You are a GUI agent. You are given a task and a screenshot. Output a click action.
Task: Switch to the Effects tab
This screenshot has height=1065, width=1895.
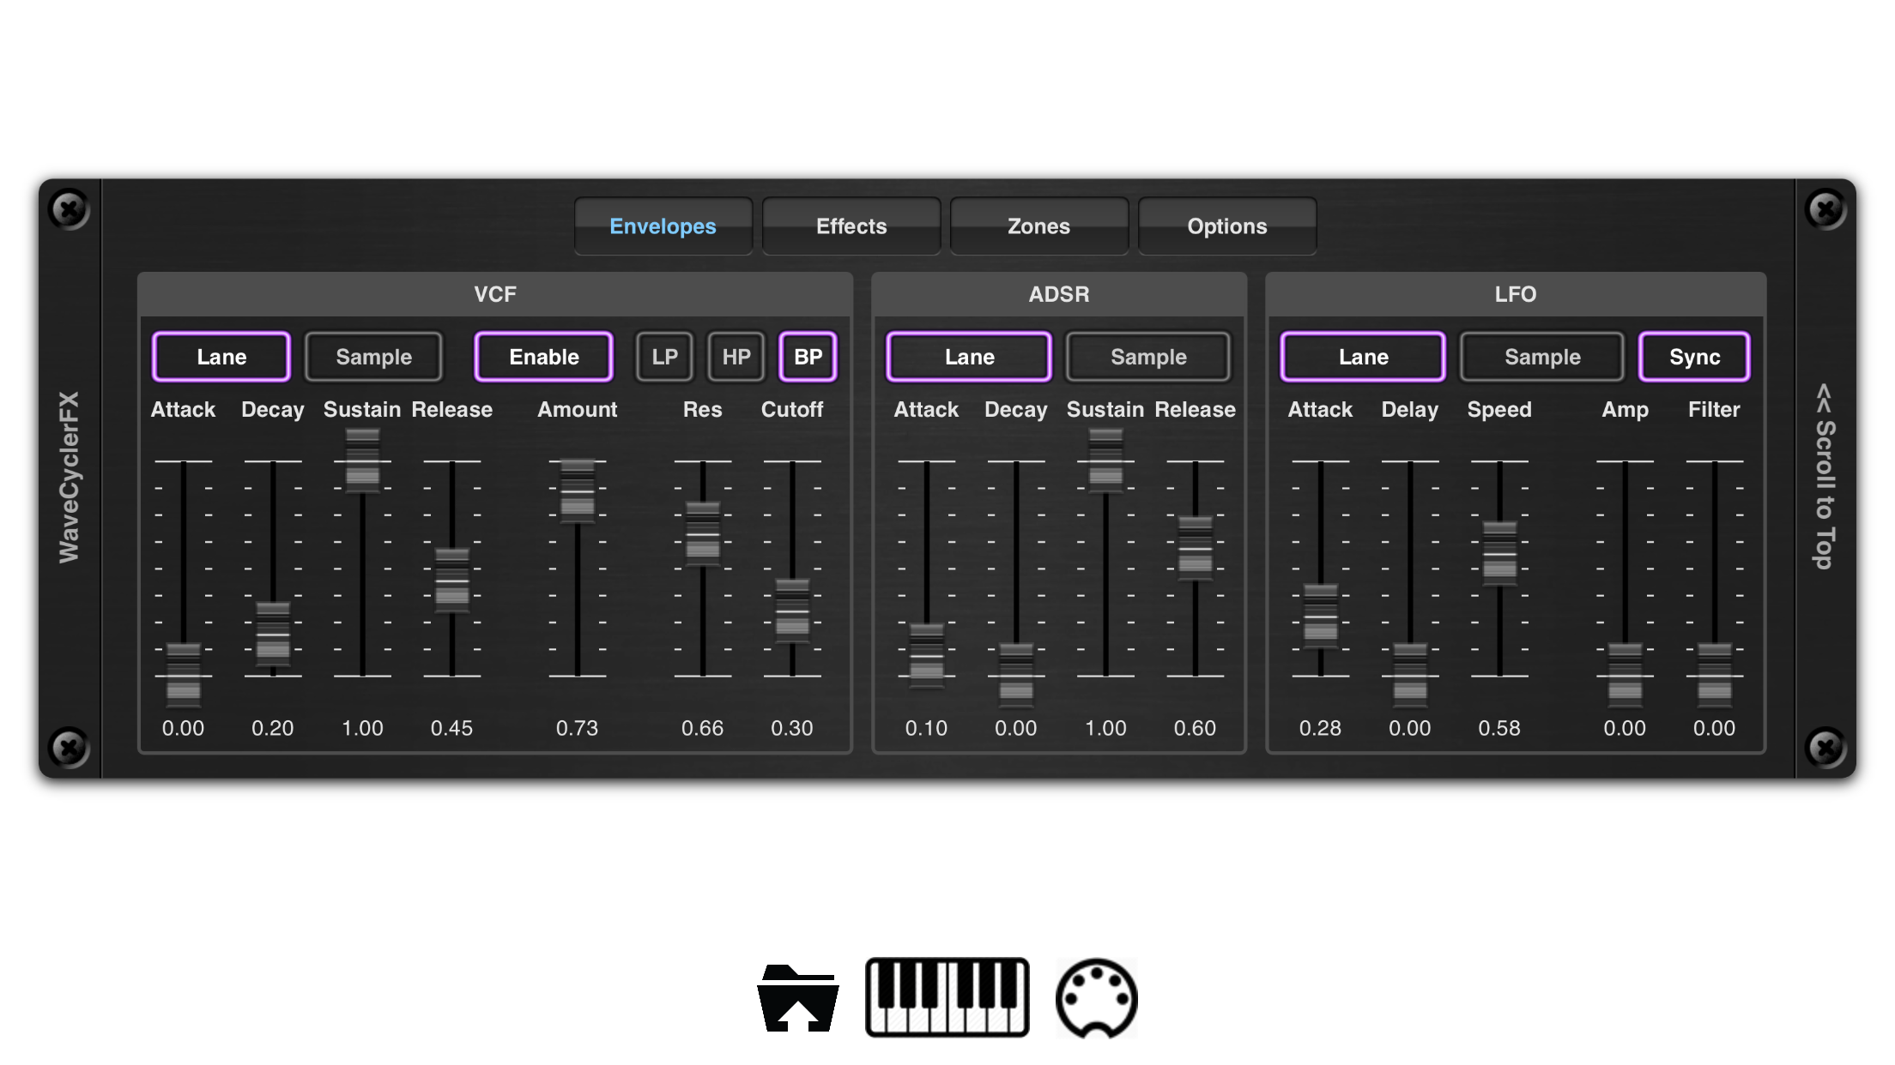(x=851, y=226)
